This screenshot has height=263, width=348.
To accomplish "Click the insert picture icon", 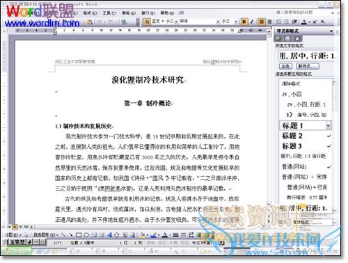I will (132, 235).
